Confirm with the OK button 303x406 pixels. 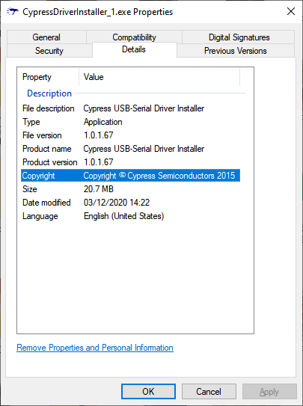click(x=148, y=391)
